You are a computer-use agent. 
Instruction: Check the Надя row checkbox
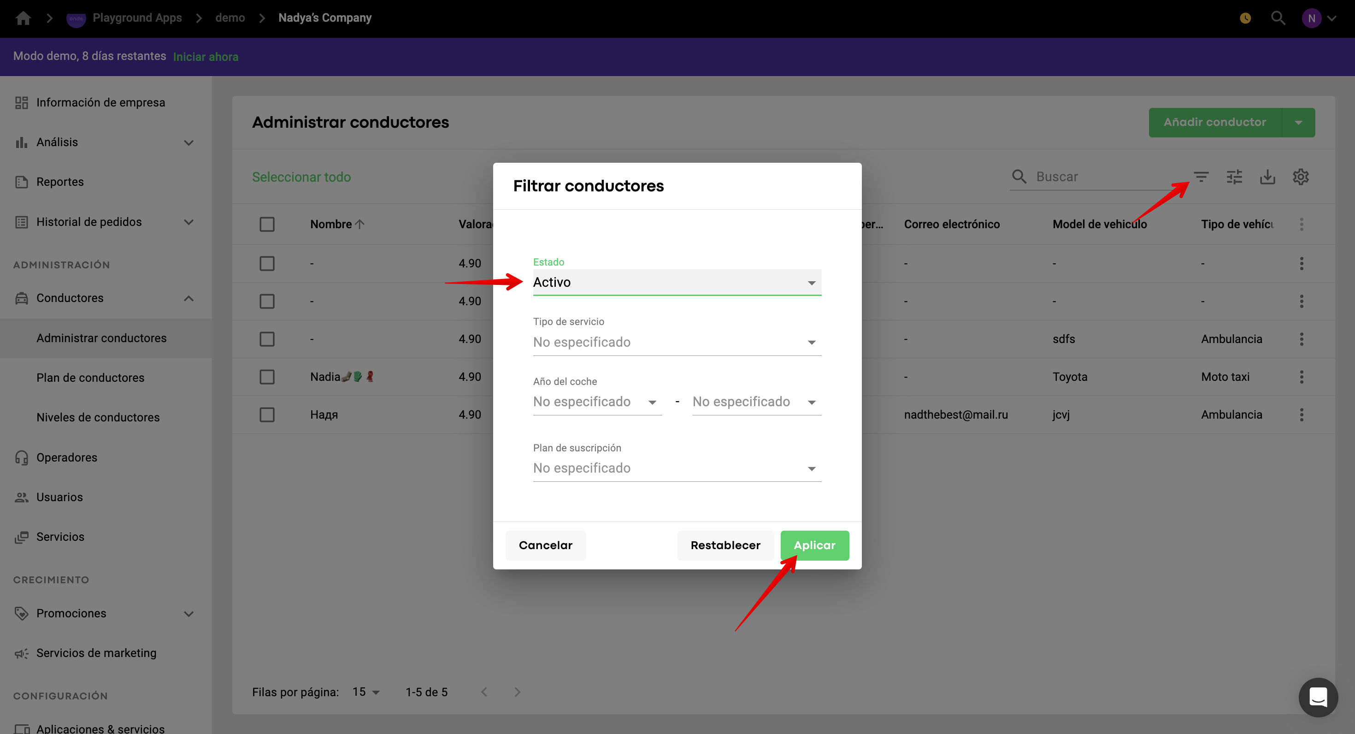(x=267, y=414)
